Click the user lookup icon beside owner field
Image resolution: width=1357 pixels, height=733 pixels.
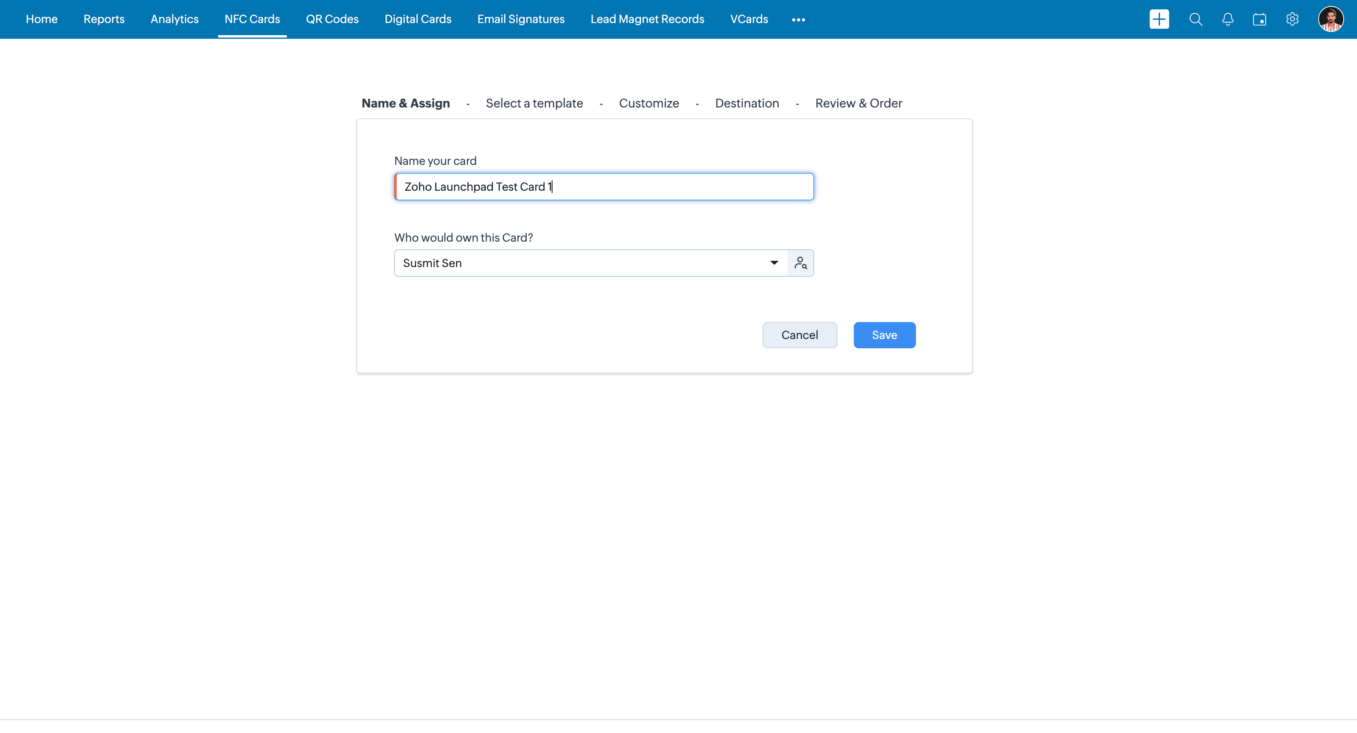(800, 263)
